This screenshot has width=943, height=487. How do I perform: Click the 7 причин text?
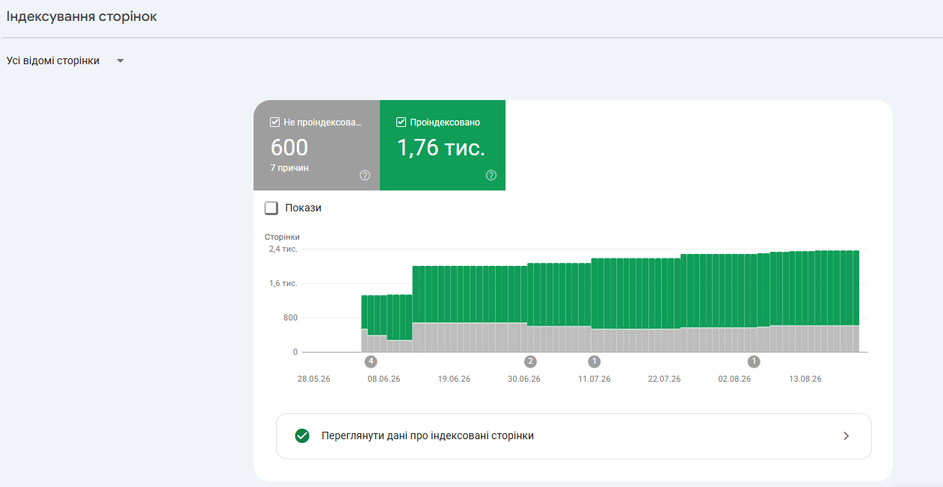click(x=289, y=168)
